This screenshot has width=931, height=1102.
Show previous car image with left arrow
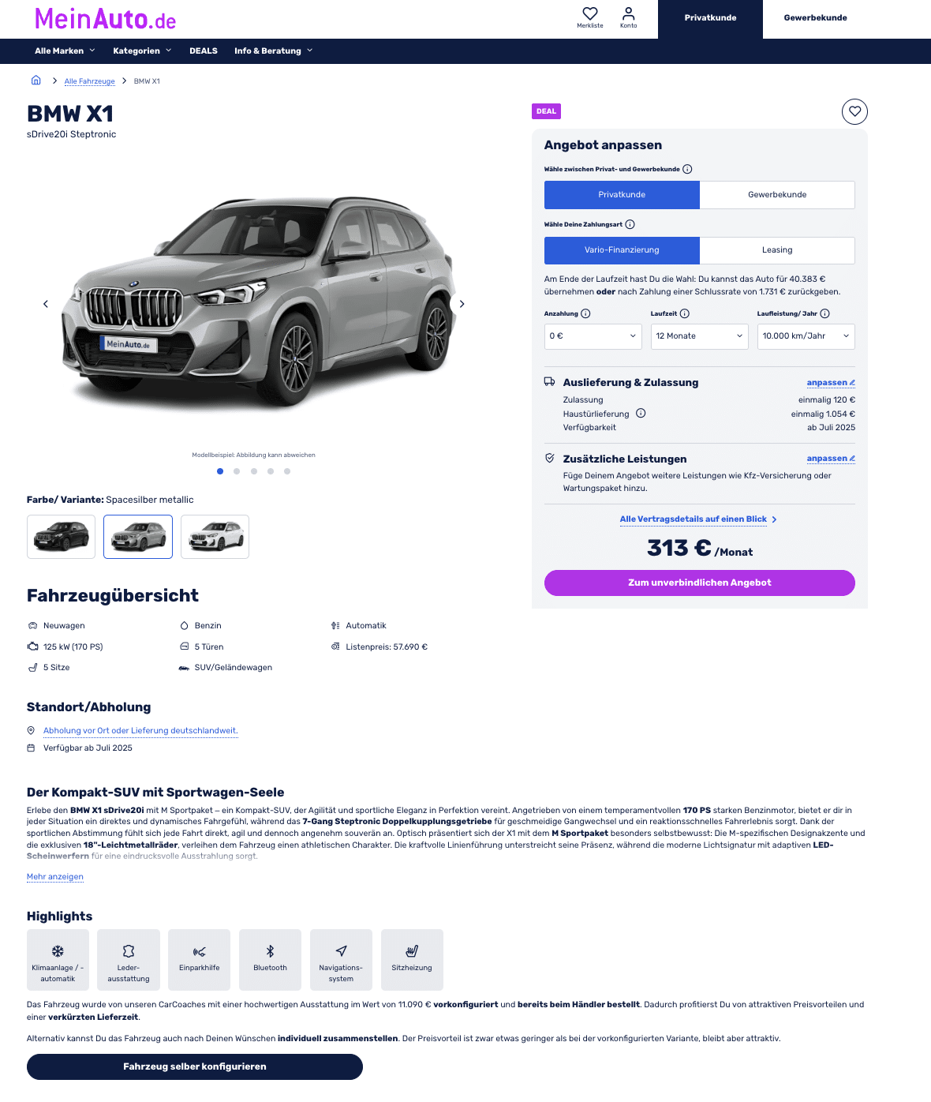click(46, 304)
